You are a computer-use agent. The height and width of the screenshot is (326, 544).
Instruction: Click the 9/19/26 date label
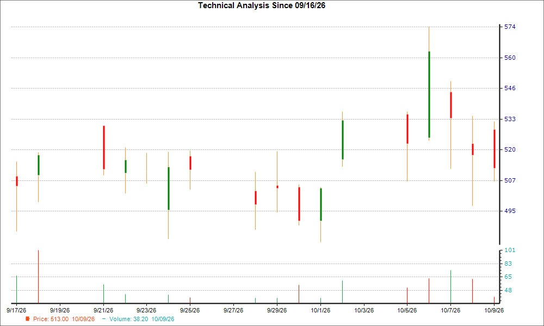point(60,310)
